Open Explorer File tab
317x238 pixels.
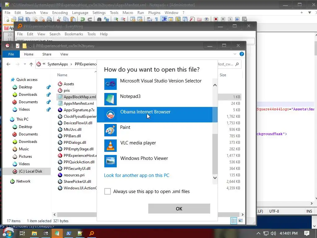click(x=11, y=54)
